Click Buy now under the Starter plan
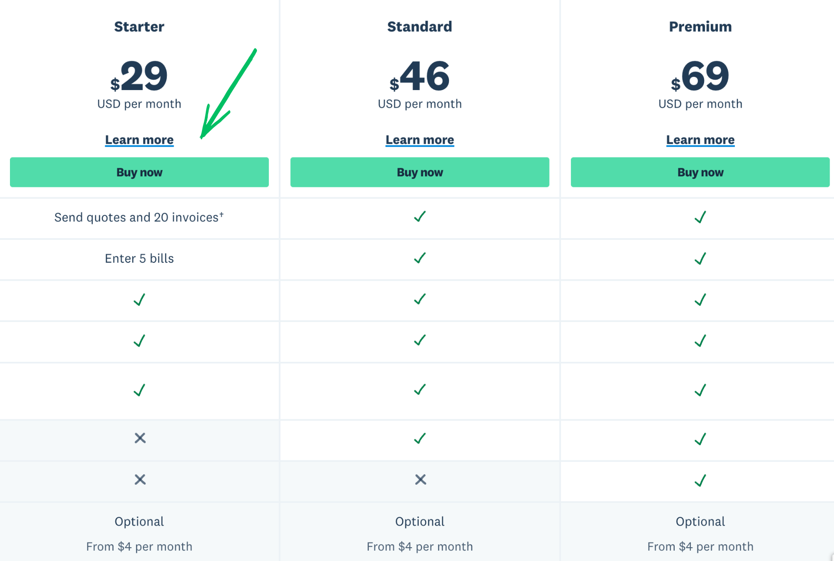The image size is (834, 561). (139, 172)
